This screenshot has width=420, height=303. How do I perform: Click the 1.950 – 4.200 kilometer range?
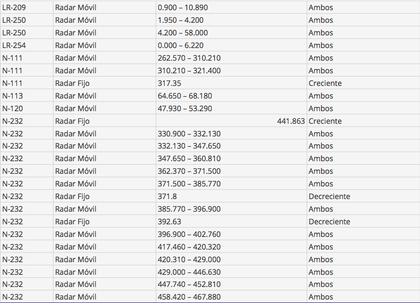click(181, 20)
